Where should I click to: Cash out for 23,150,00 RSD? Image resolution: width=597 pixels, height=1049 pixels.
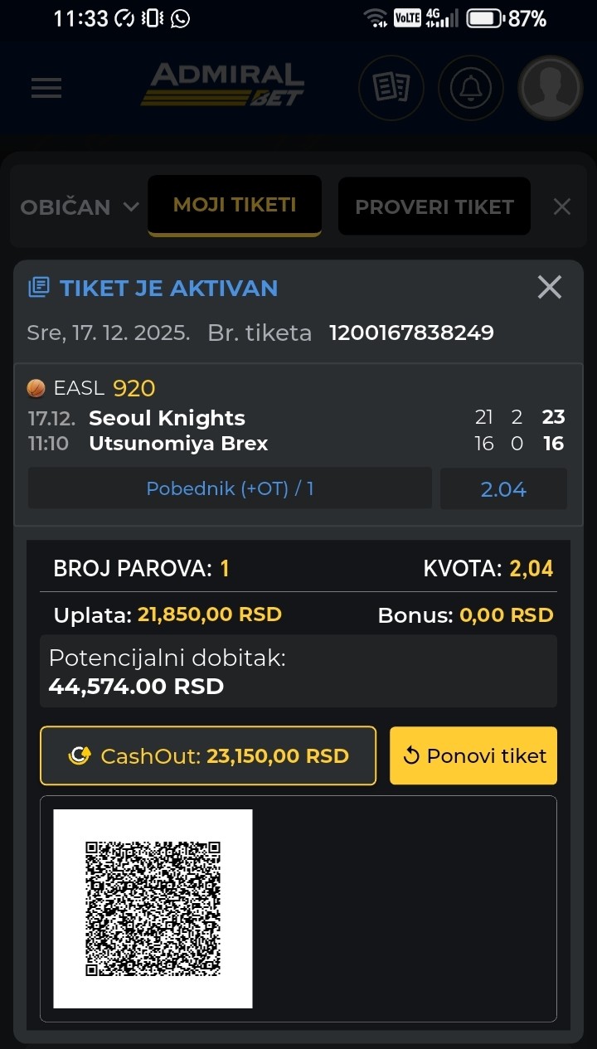point(208,755)
